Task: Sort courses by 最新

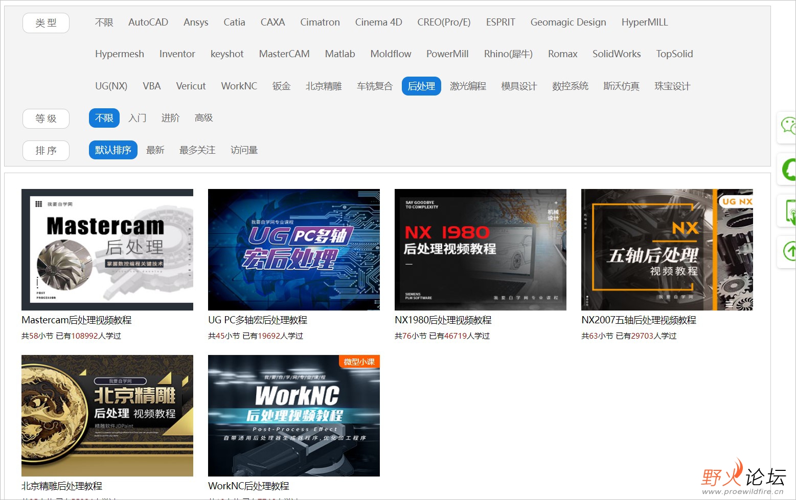Action: click(x=155, y=150)
